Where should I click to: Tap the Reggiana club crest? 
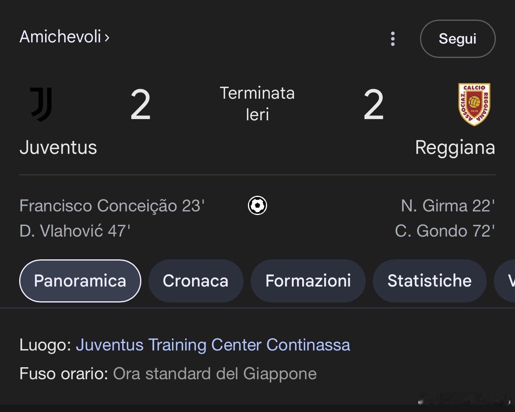[474, 104]
